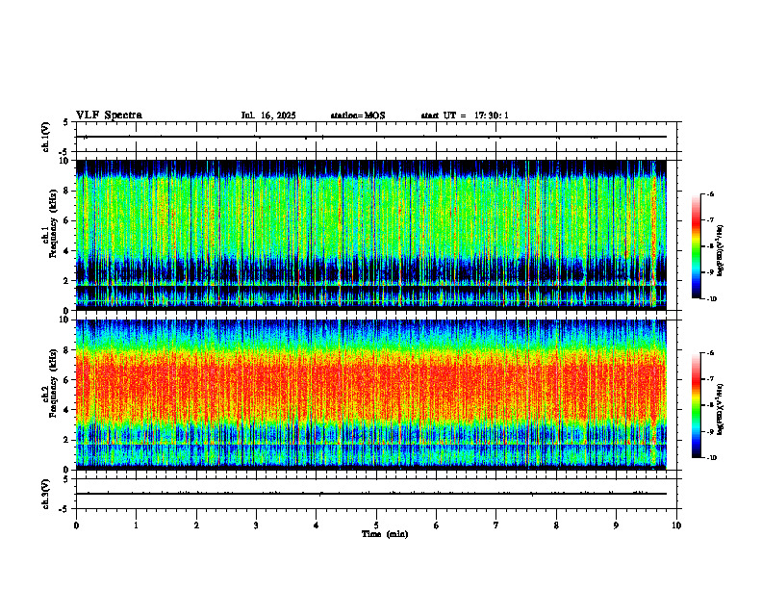
Task: Click the date "Jul 16, 2025" in header
Action: coord(268,115)
